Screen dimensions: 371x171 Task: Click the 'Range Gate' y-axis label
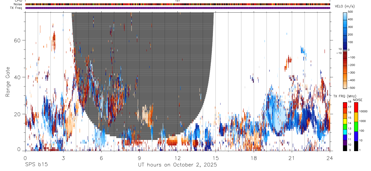click(x=8, y=82)
